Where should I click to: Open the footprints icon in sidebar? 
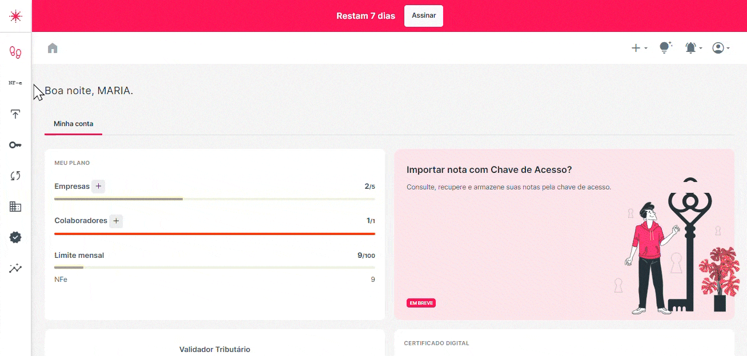(x=15, y=52)
